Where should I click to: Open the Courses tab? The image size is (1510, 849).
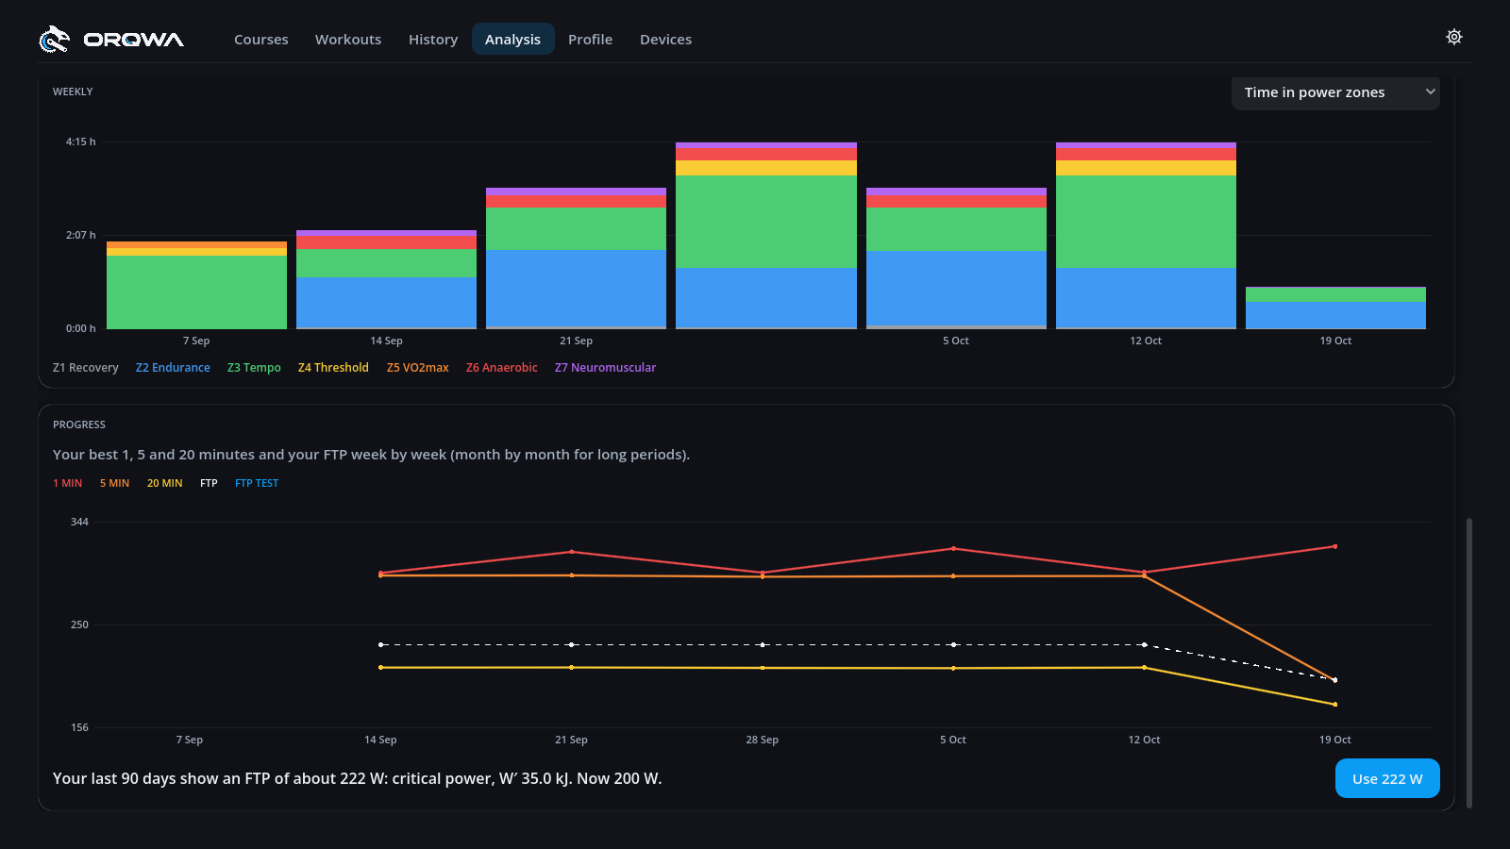pos(261,40)
